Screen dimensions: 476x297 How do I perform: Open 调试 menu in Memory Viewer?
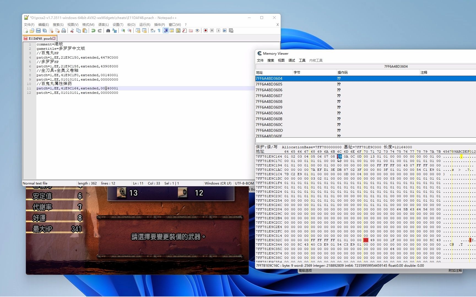pos(292,61)
